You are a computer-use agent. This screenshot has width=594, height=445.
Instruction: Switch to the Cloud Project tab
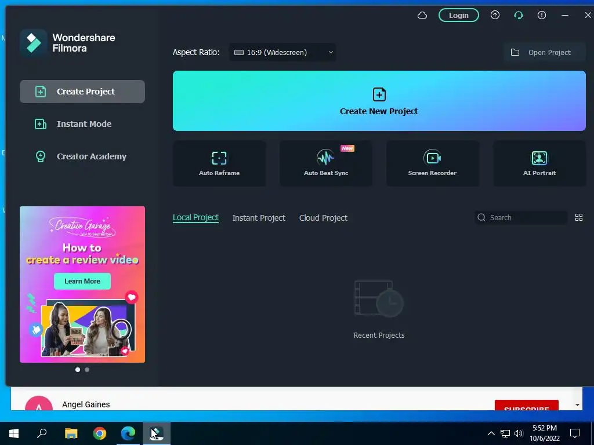click(323, 218)
